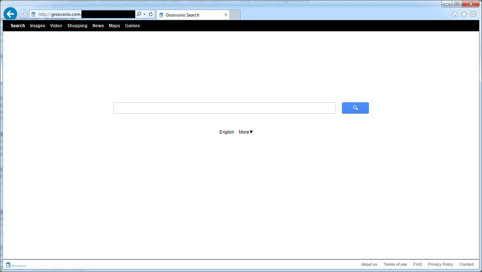The image size is (482, 272).
Task: Open the address bar autocomplete dropdown arrow
Action: click(145, 14)
